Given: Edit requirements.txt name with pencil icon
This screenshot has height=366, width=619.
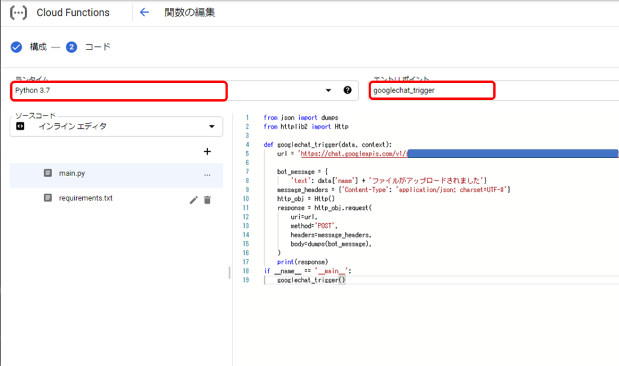Looking at the screenshot, I should click(193, 200).
